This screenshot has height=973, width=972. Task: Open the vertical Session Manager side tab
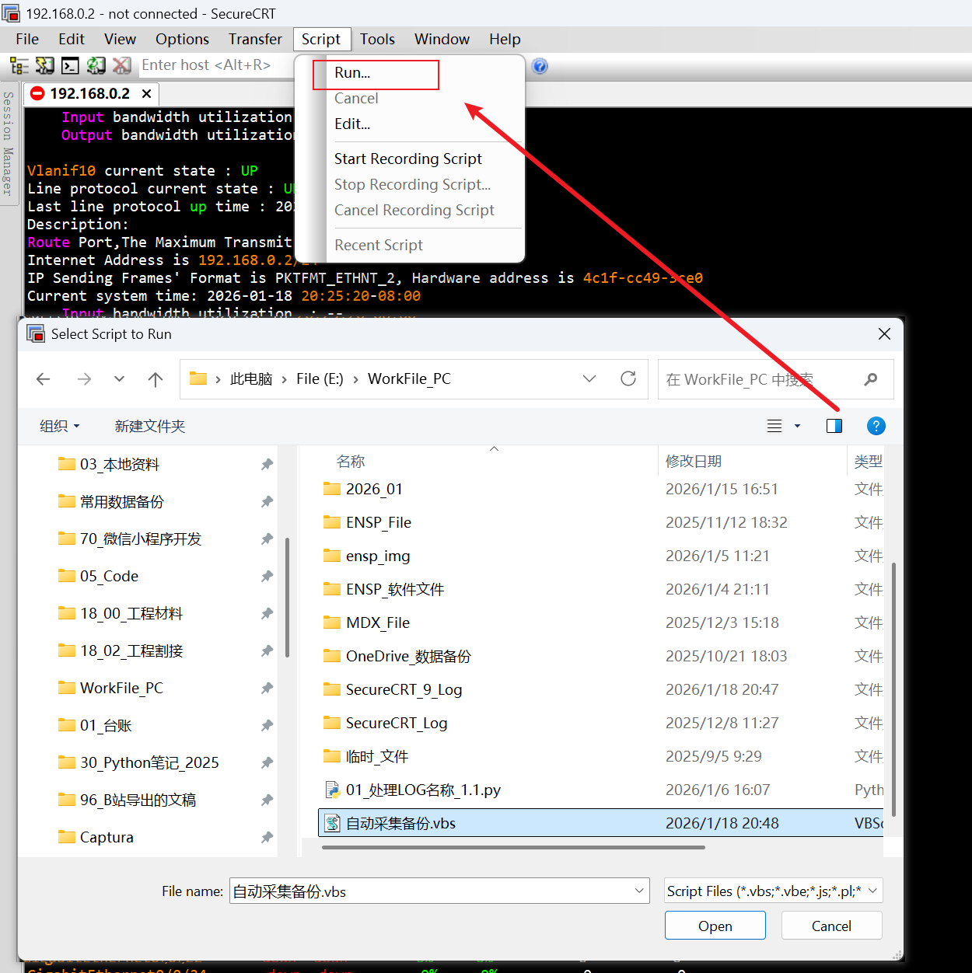[9, 144]
